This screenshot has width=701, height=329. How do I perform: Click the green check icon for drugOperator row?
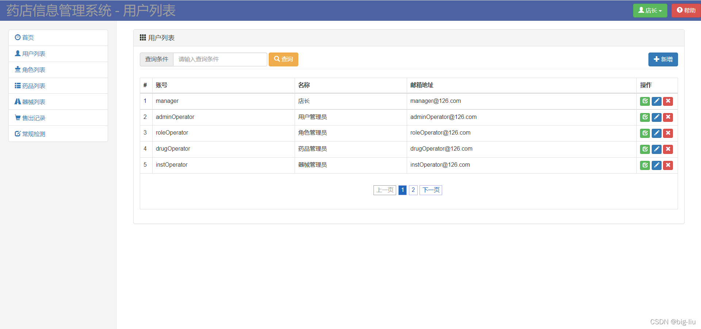point(645,149)
